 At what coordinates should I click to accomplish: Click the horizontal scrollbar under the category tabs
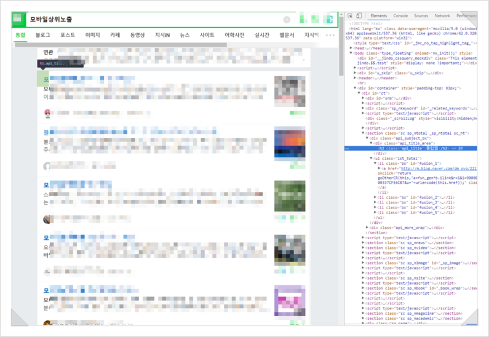(x=121, y=45)
